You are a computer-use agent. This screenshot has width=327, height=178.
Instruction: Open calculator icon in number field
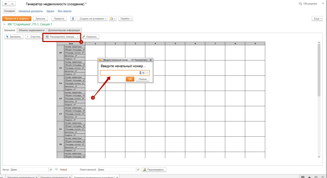coord(143,73)
